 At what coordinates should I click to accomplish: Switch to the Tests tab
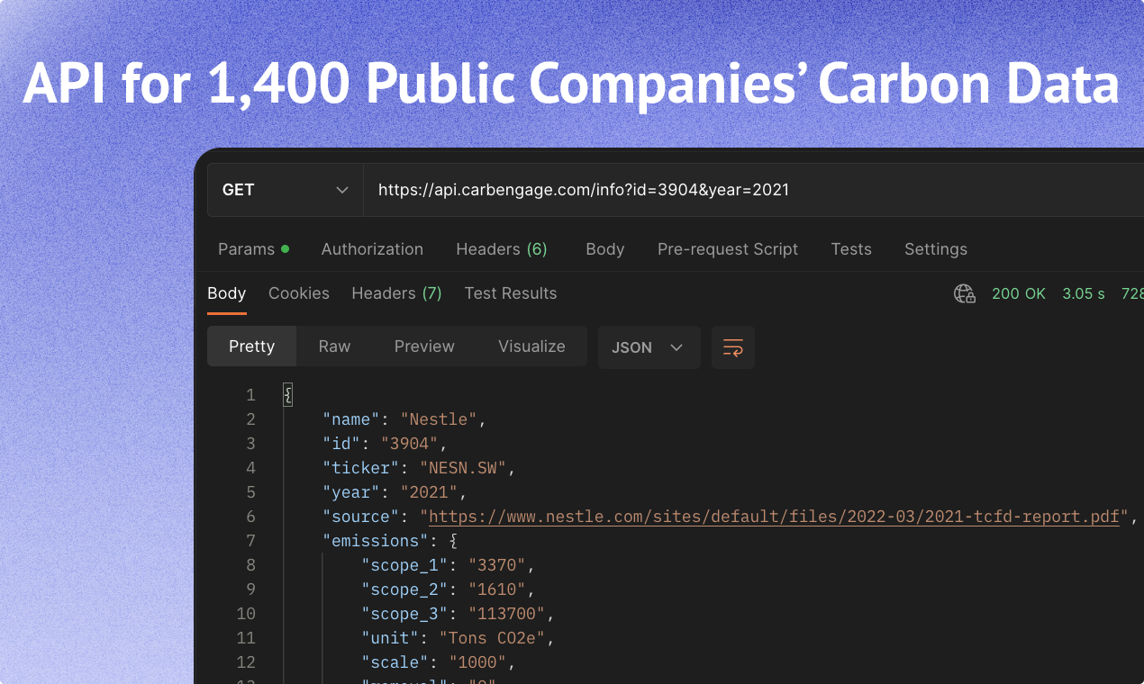point(851,249)
